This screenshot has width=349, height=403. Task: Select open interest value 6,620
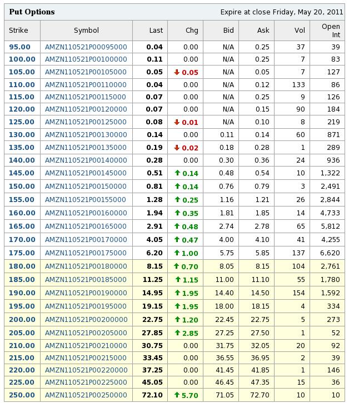(330, 253)
